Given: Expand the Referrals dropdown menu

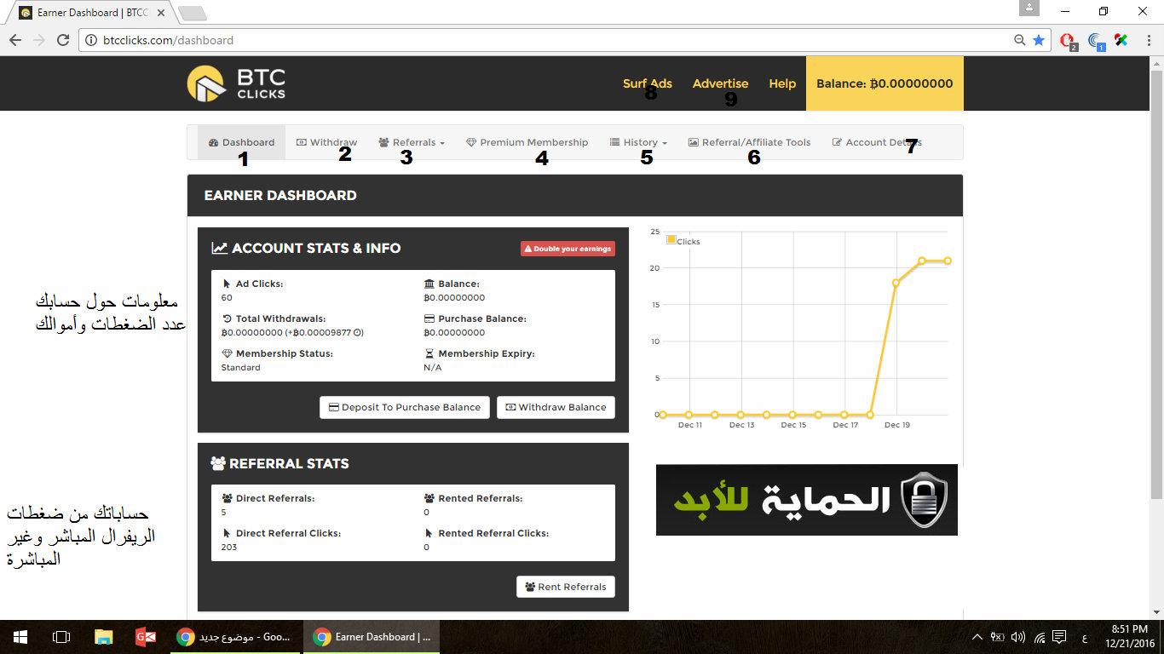Looking at the screenshot, I should tap(412, 142).
